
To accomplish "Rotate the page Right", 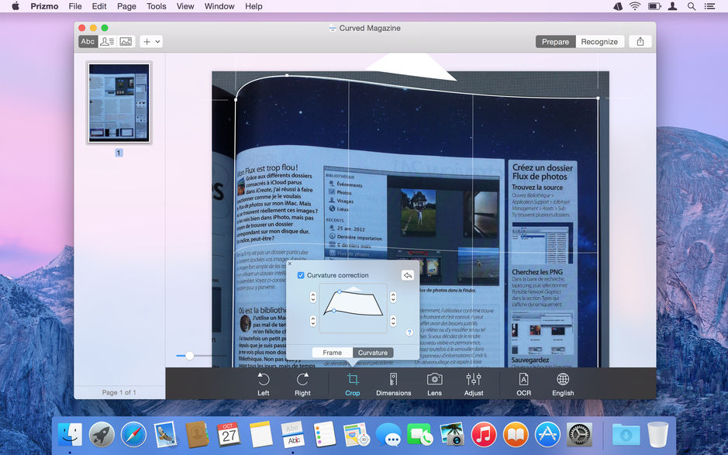I will click(x=302, y=384).
